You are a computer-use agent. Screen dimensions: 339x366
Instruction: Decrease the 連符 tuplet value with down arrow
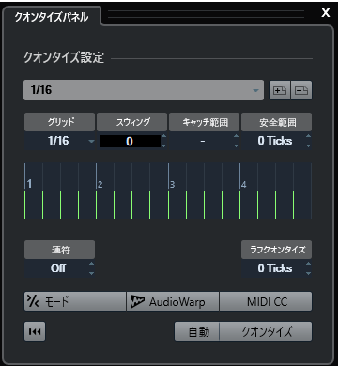91,273
